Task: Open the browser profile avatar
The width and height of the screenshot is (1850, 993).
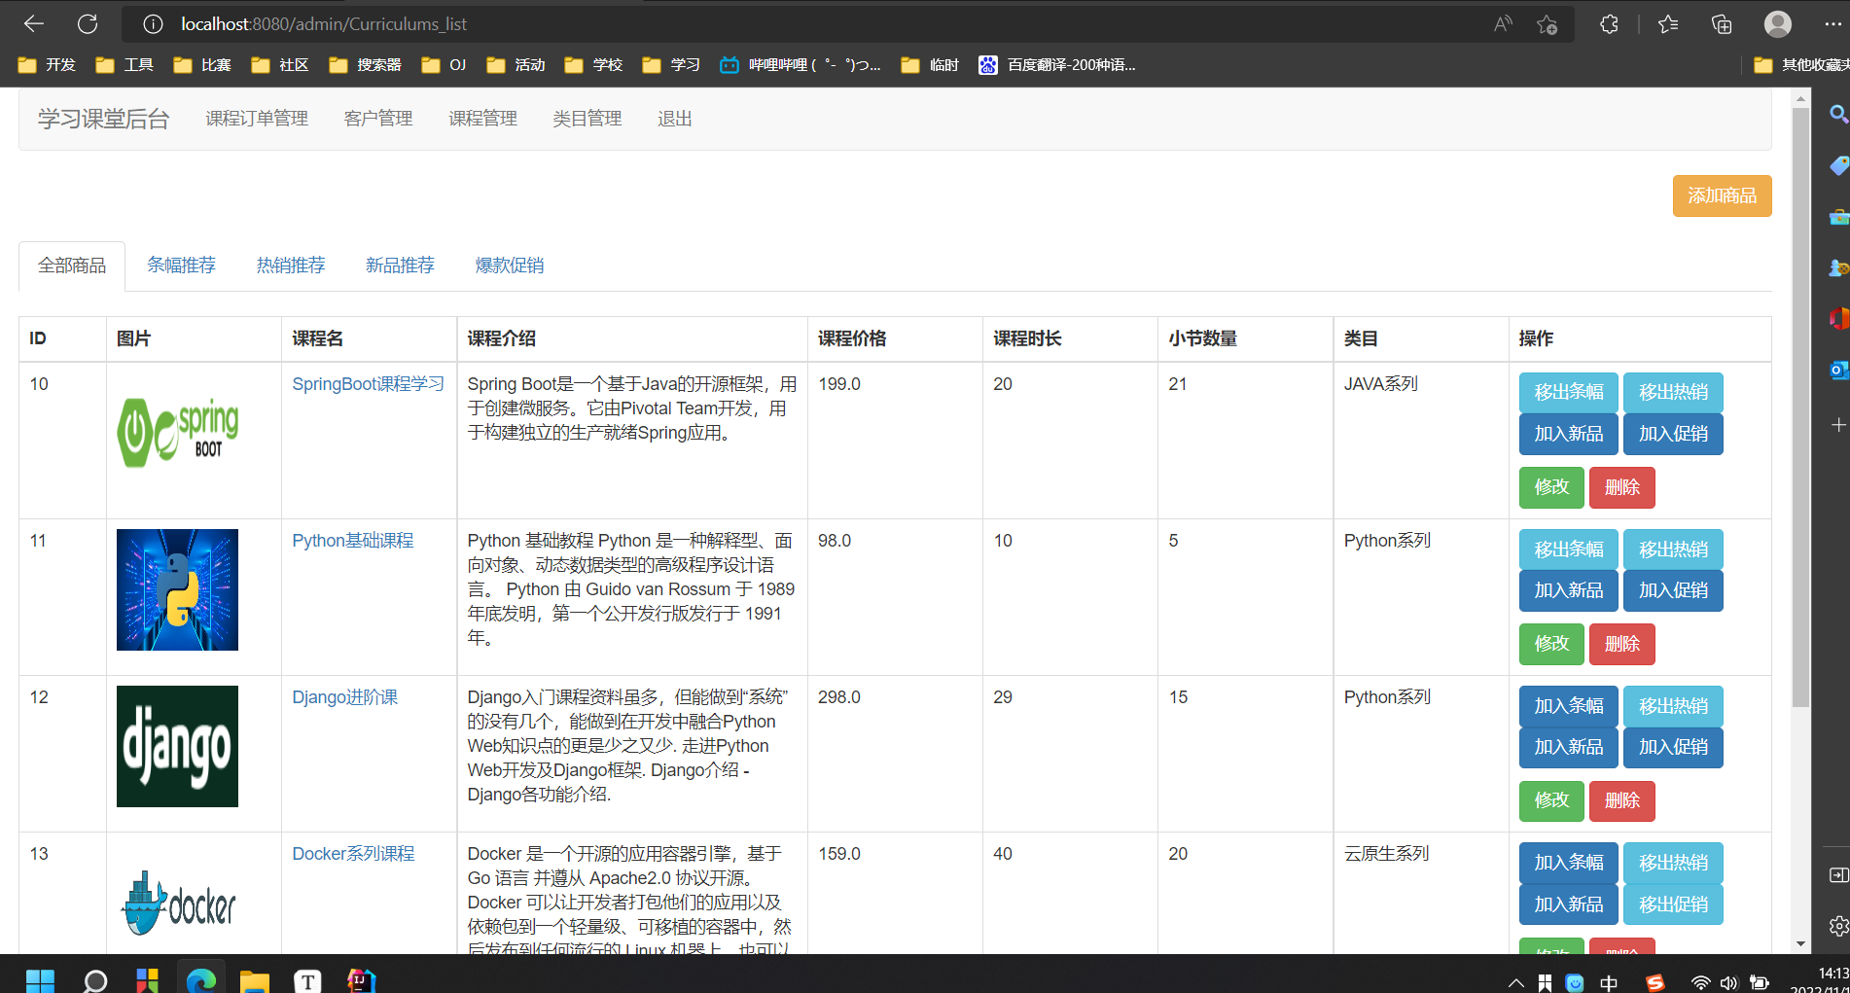Action: (x=1778, y=24)
